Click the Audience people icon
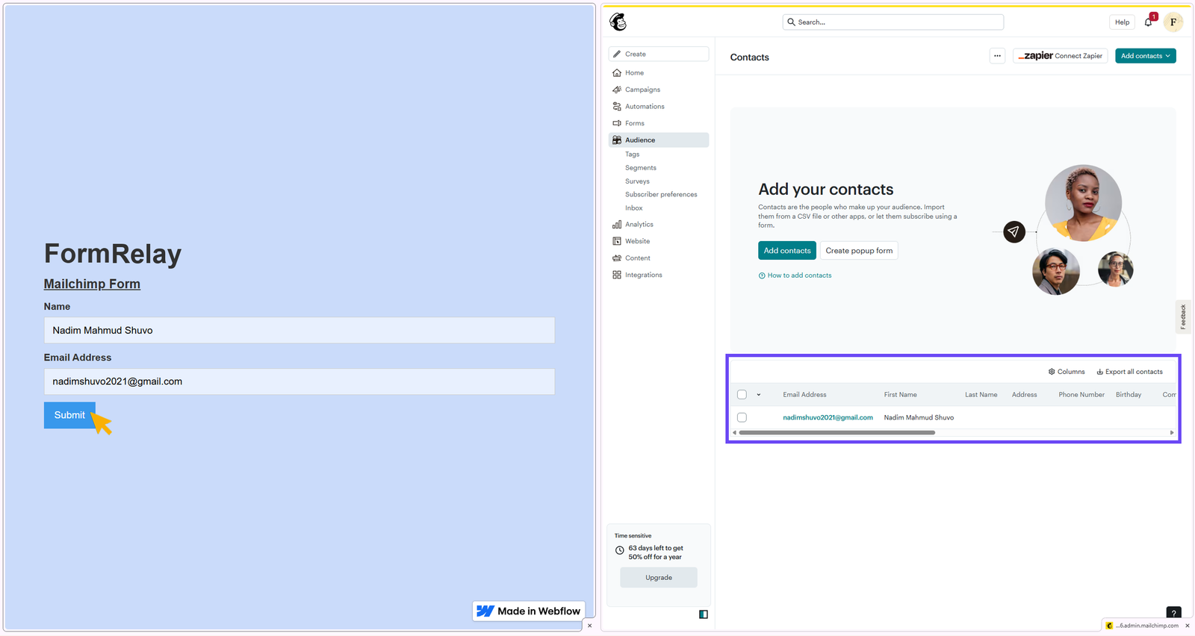The image size is (1195, 636). [617, 140]
